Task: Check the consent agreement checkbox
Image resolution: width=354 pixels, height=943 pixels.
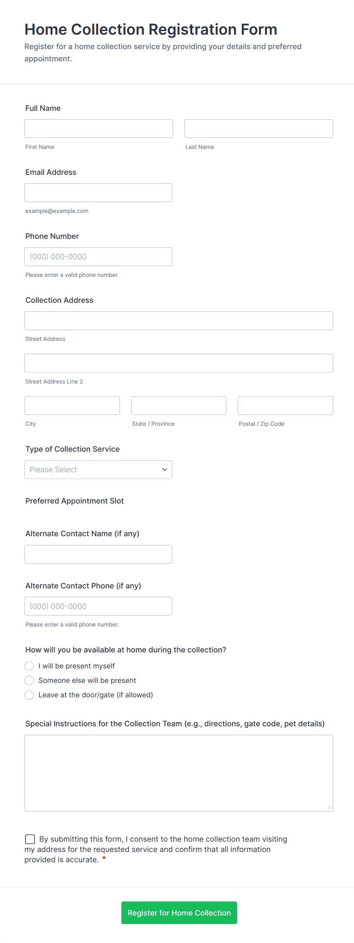Action: [30, 839]
